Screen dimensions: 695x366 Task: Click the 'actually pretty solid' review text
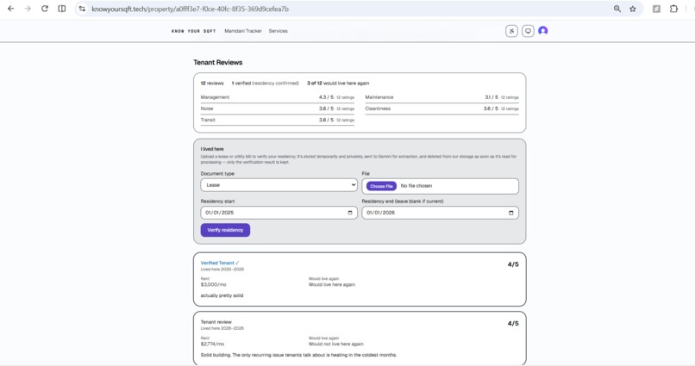tap(222, 295)
